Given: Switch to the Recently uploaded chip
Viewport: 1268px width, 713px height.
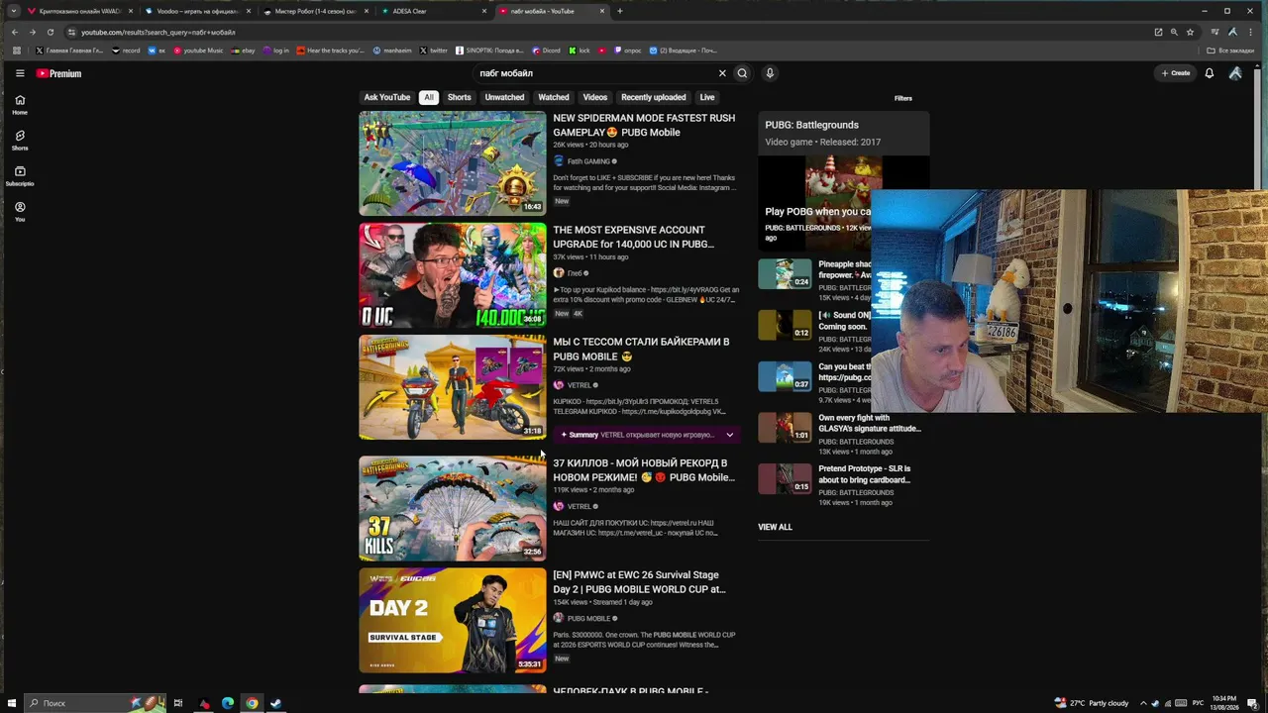Looking at the screenshot, I should 654,97.
